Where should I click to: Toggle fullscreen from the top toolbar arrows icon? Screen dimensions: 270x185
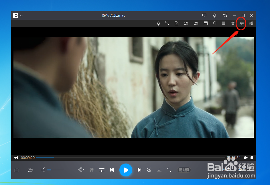point(167,23)
